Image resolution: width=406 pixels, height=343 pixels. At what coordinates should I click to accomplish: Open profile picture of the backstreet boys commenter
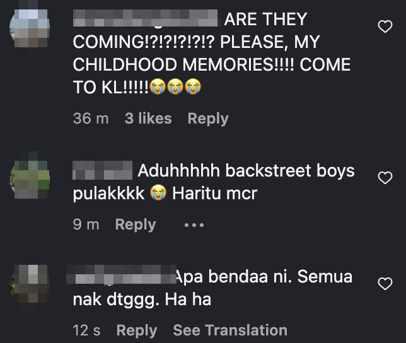(x=30, y=179)
